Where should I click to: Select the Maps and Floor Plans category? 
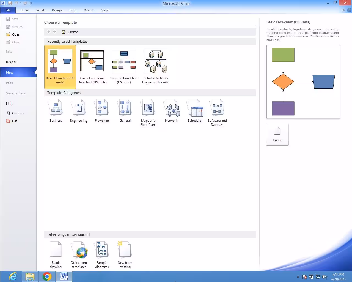point(148,110)
